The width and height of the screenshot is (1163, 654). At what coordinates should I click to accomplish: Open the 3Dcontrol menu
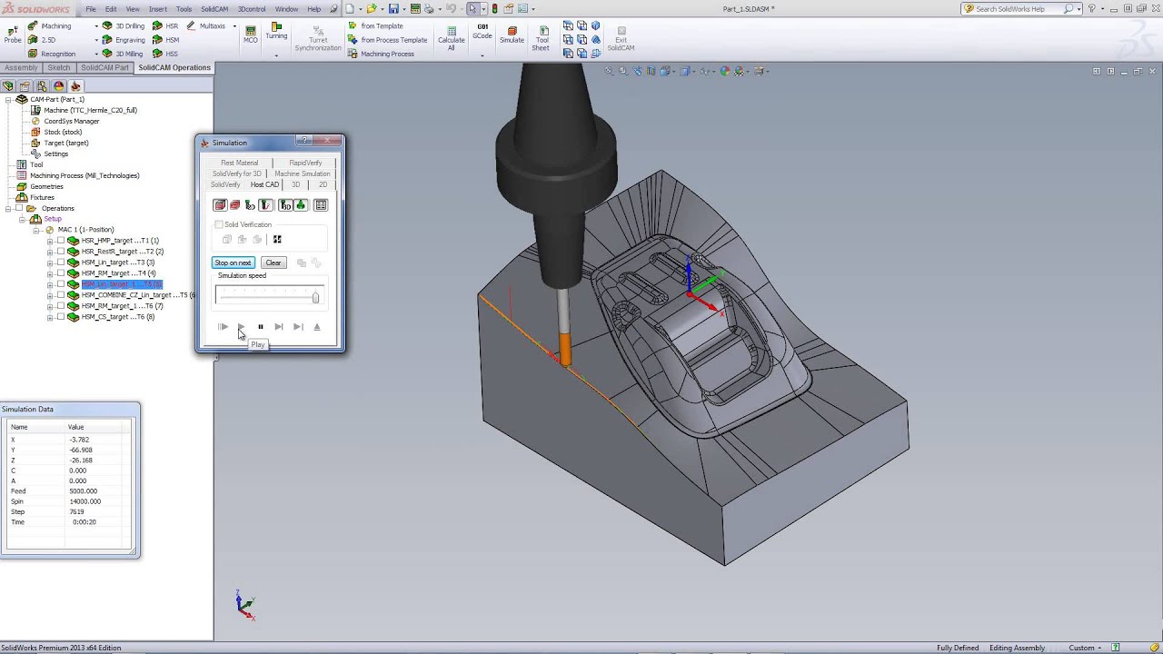click(252, 9)
